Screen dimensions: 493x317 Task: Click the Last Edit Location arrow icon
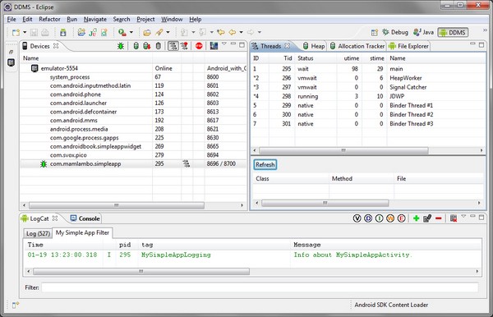[221, 32]
